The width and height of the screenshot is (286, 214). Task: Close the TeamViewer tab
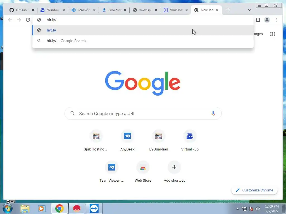(94, 10)
